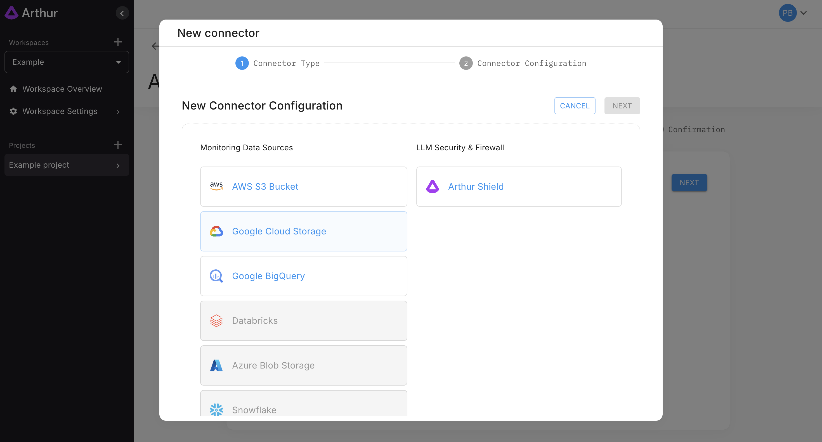Click the AWS logo icon

coord(216,186)
